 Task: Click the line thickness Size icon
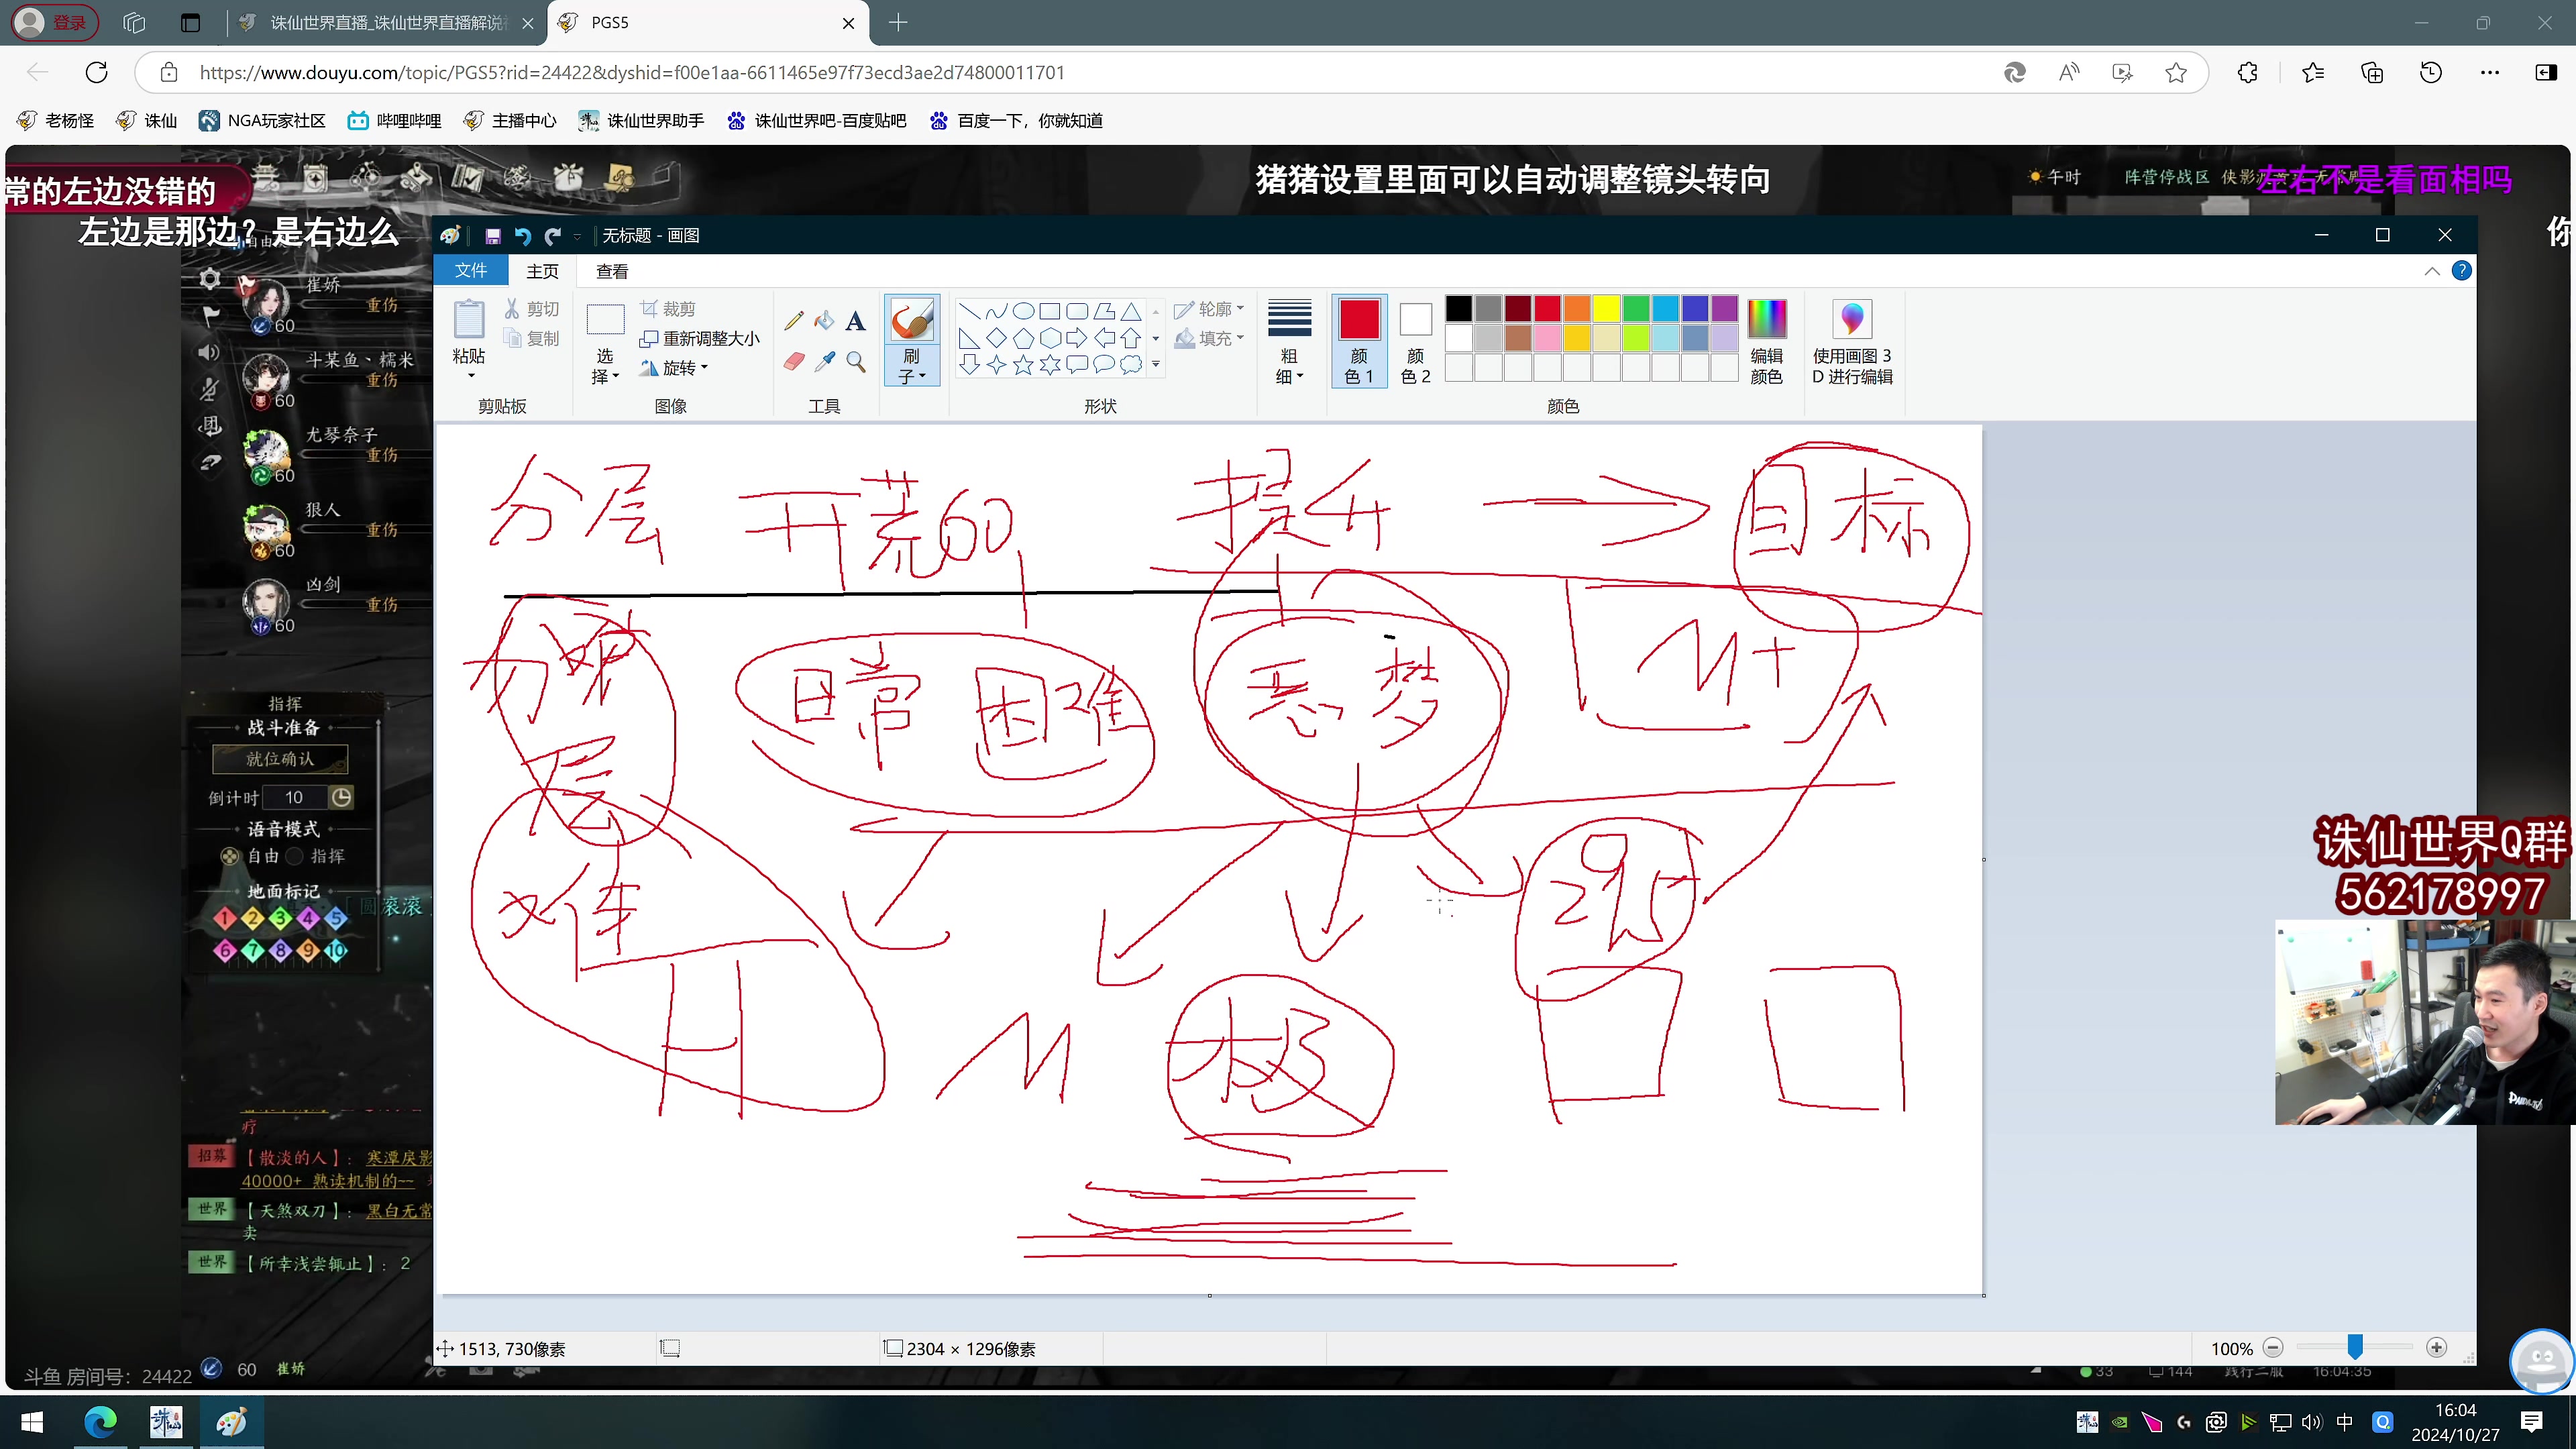coord(1289,318)
